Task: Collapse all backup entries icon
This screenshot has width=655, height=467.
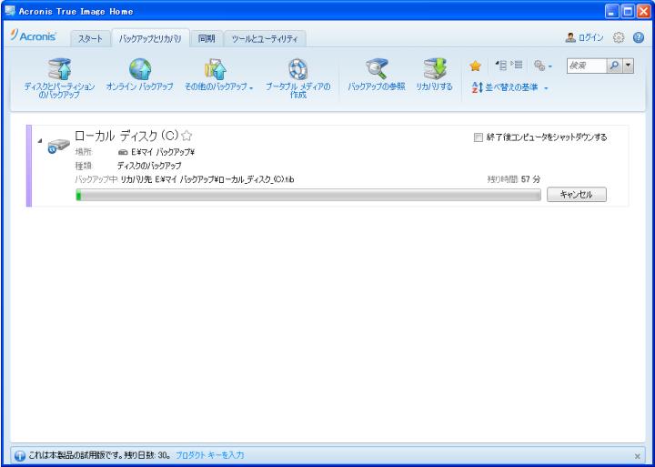Action: click(500, 65)
